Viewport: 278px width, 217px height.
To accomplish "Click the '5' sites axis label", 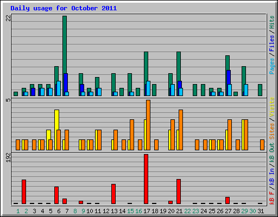I will pos(8,100).
